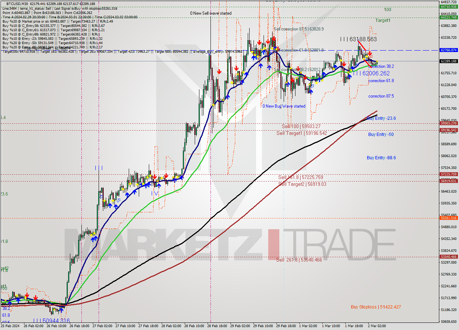Select the '26 Feb 10:00' time label
This screenshot has height=330, width=459.
pos(57,326)
